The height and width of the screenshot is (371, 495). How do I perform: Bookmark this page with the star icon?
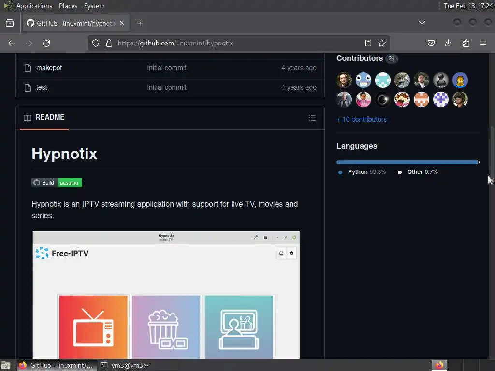(382, 43)
